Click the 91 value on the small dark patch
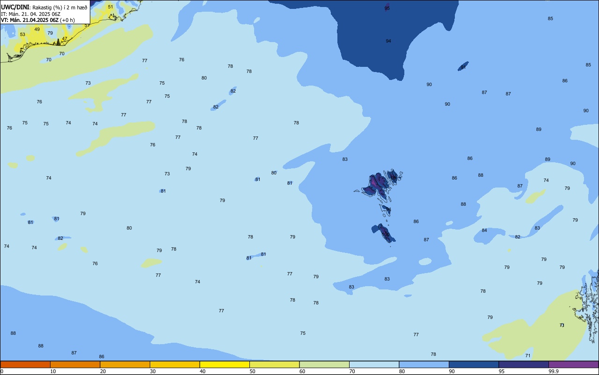 (463, 67)
